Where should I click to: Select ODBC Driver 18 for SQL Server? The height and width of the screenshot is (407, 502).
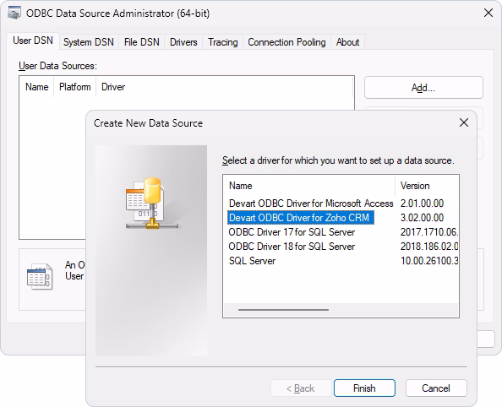pyautogui.click(x=292, y=247)
